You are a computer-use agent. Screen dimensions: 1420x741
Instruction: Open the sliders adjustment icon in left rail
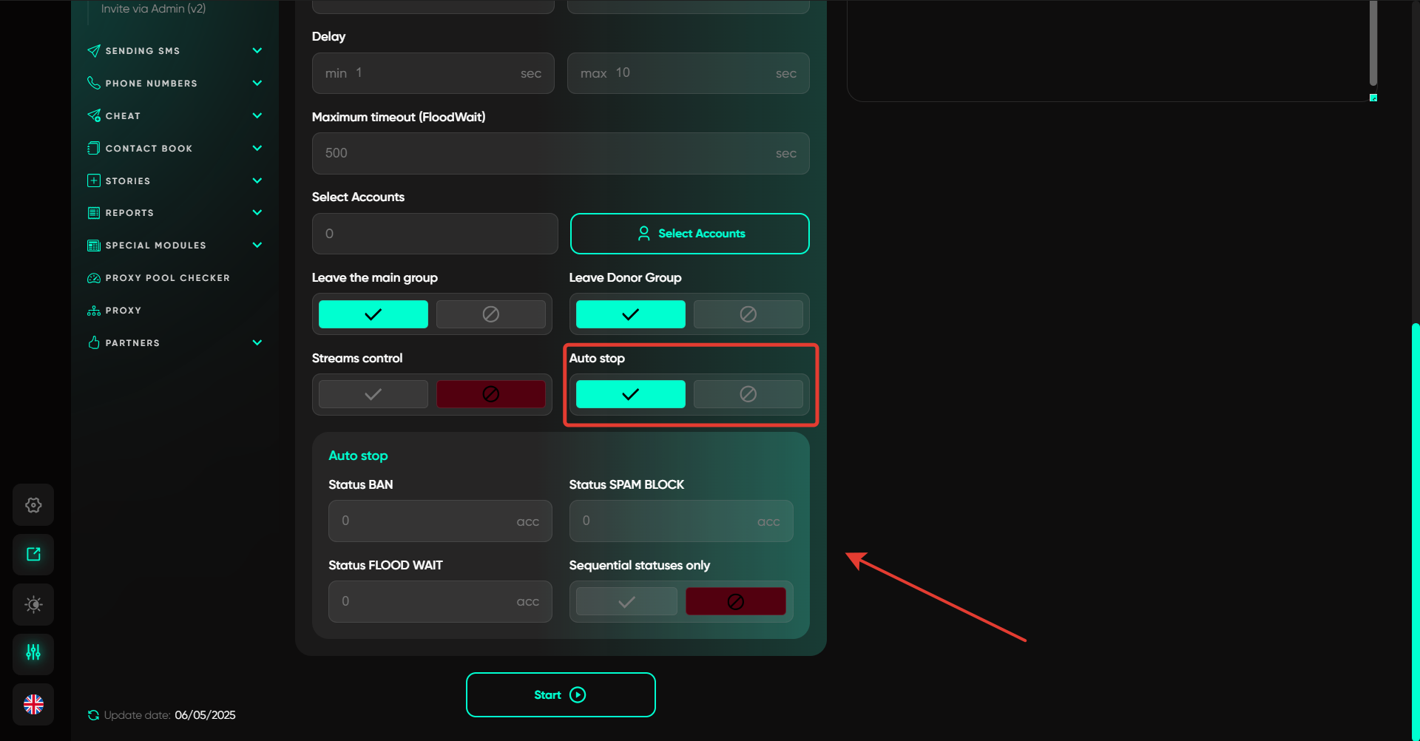[33, 653]
